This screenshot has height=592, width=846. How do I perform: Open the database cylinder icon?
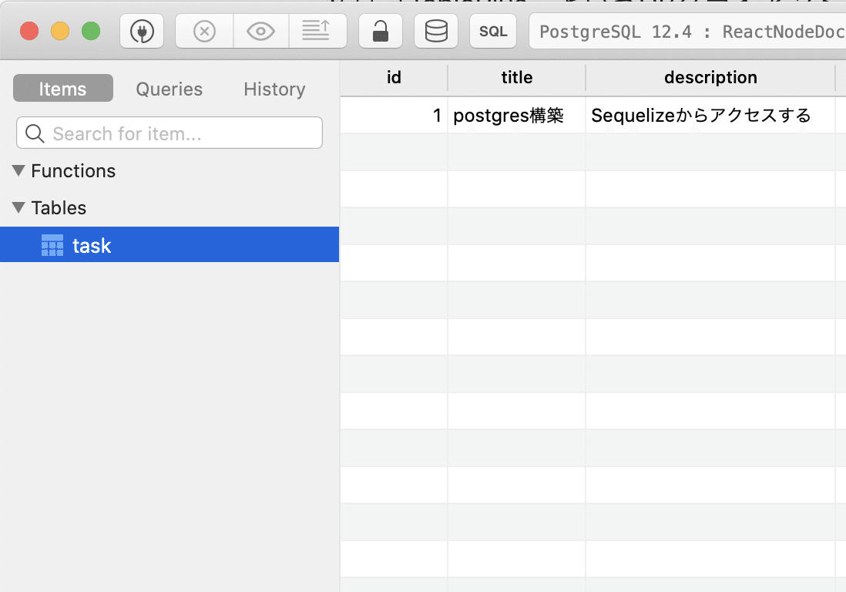(x=436, y=32)
